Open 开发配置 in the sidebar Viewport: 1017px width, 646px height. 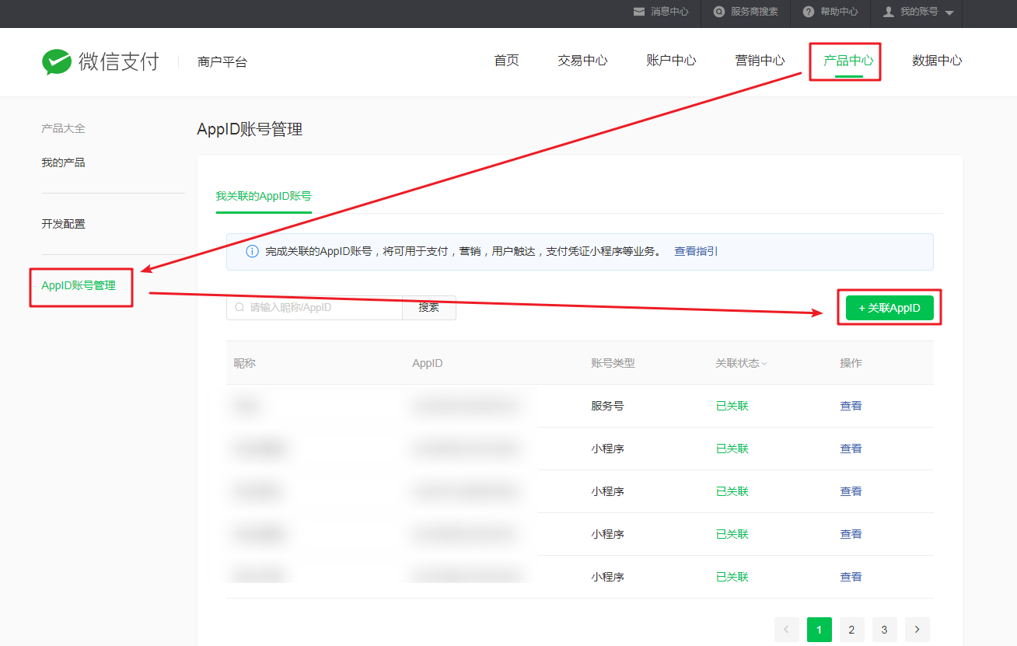click(63, 224)
